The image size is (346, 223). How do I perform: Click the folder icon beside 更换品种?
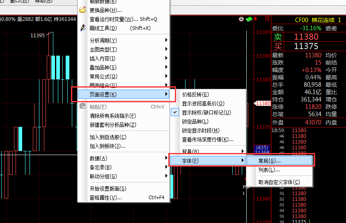tap(82, 10)
